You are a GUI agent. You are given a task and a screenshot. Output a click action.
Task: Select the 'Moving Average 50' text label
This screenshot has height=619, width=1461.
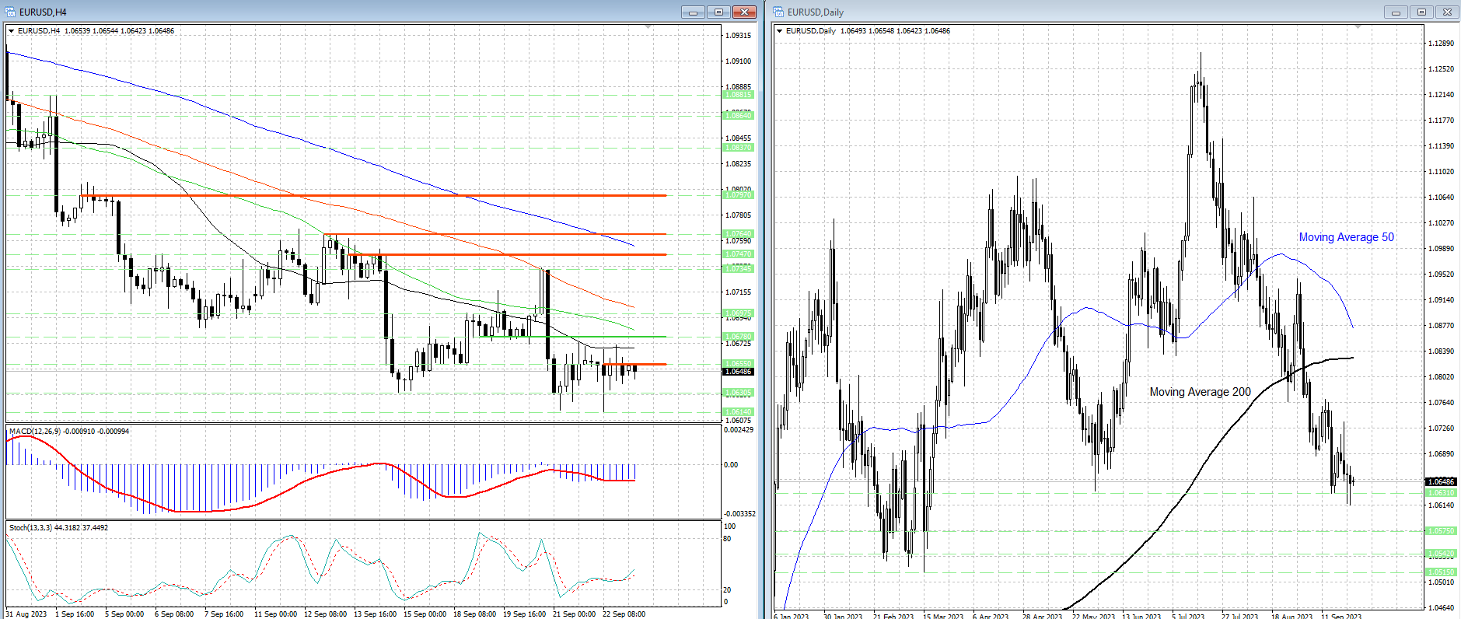pos(1346,237)
